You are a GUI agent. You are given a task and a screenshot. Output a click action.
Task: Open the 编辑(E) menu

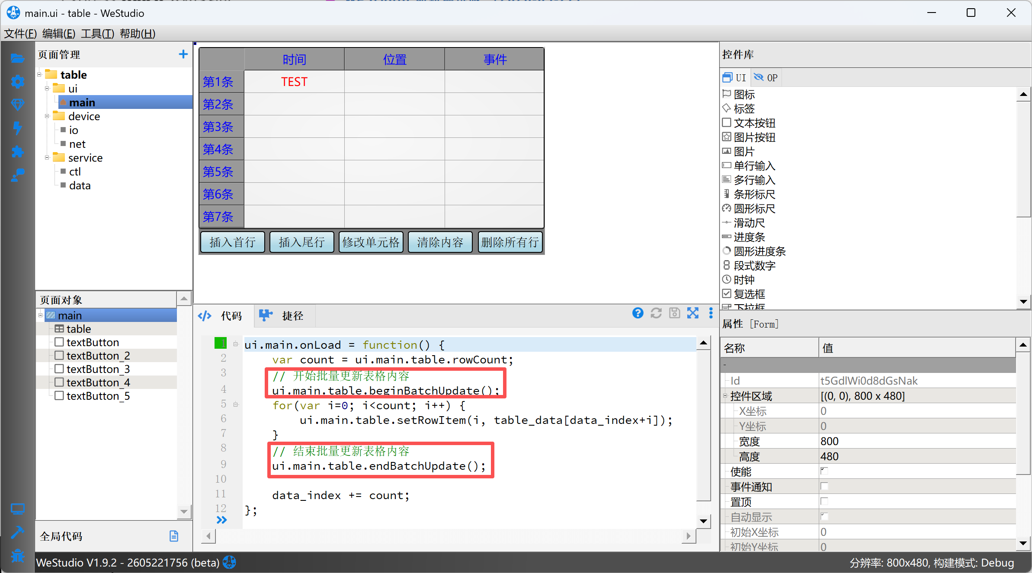click(x=59, y=33)
